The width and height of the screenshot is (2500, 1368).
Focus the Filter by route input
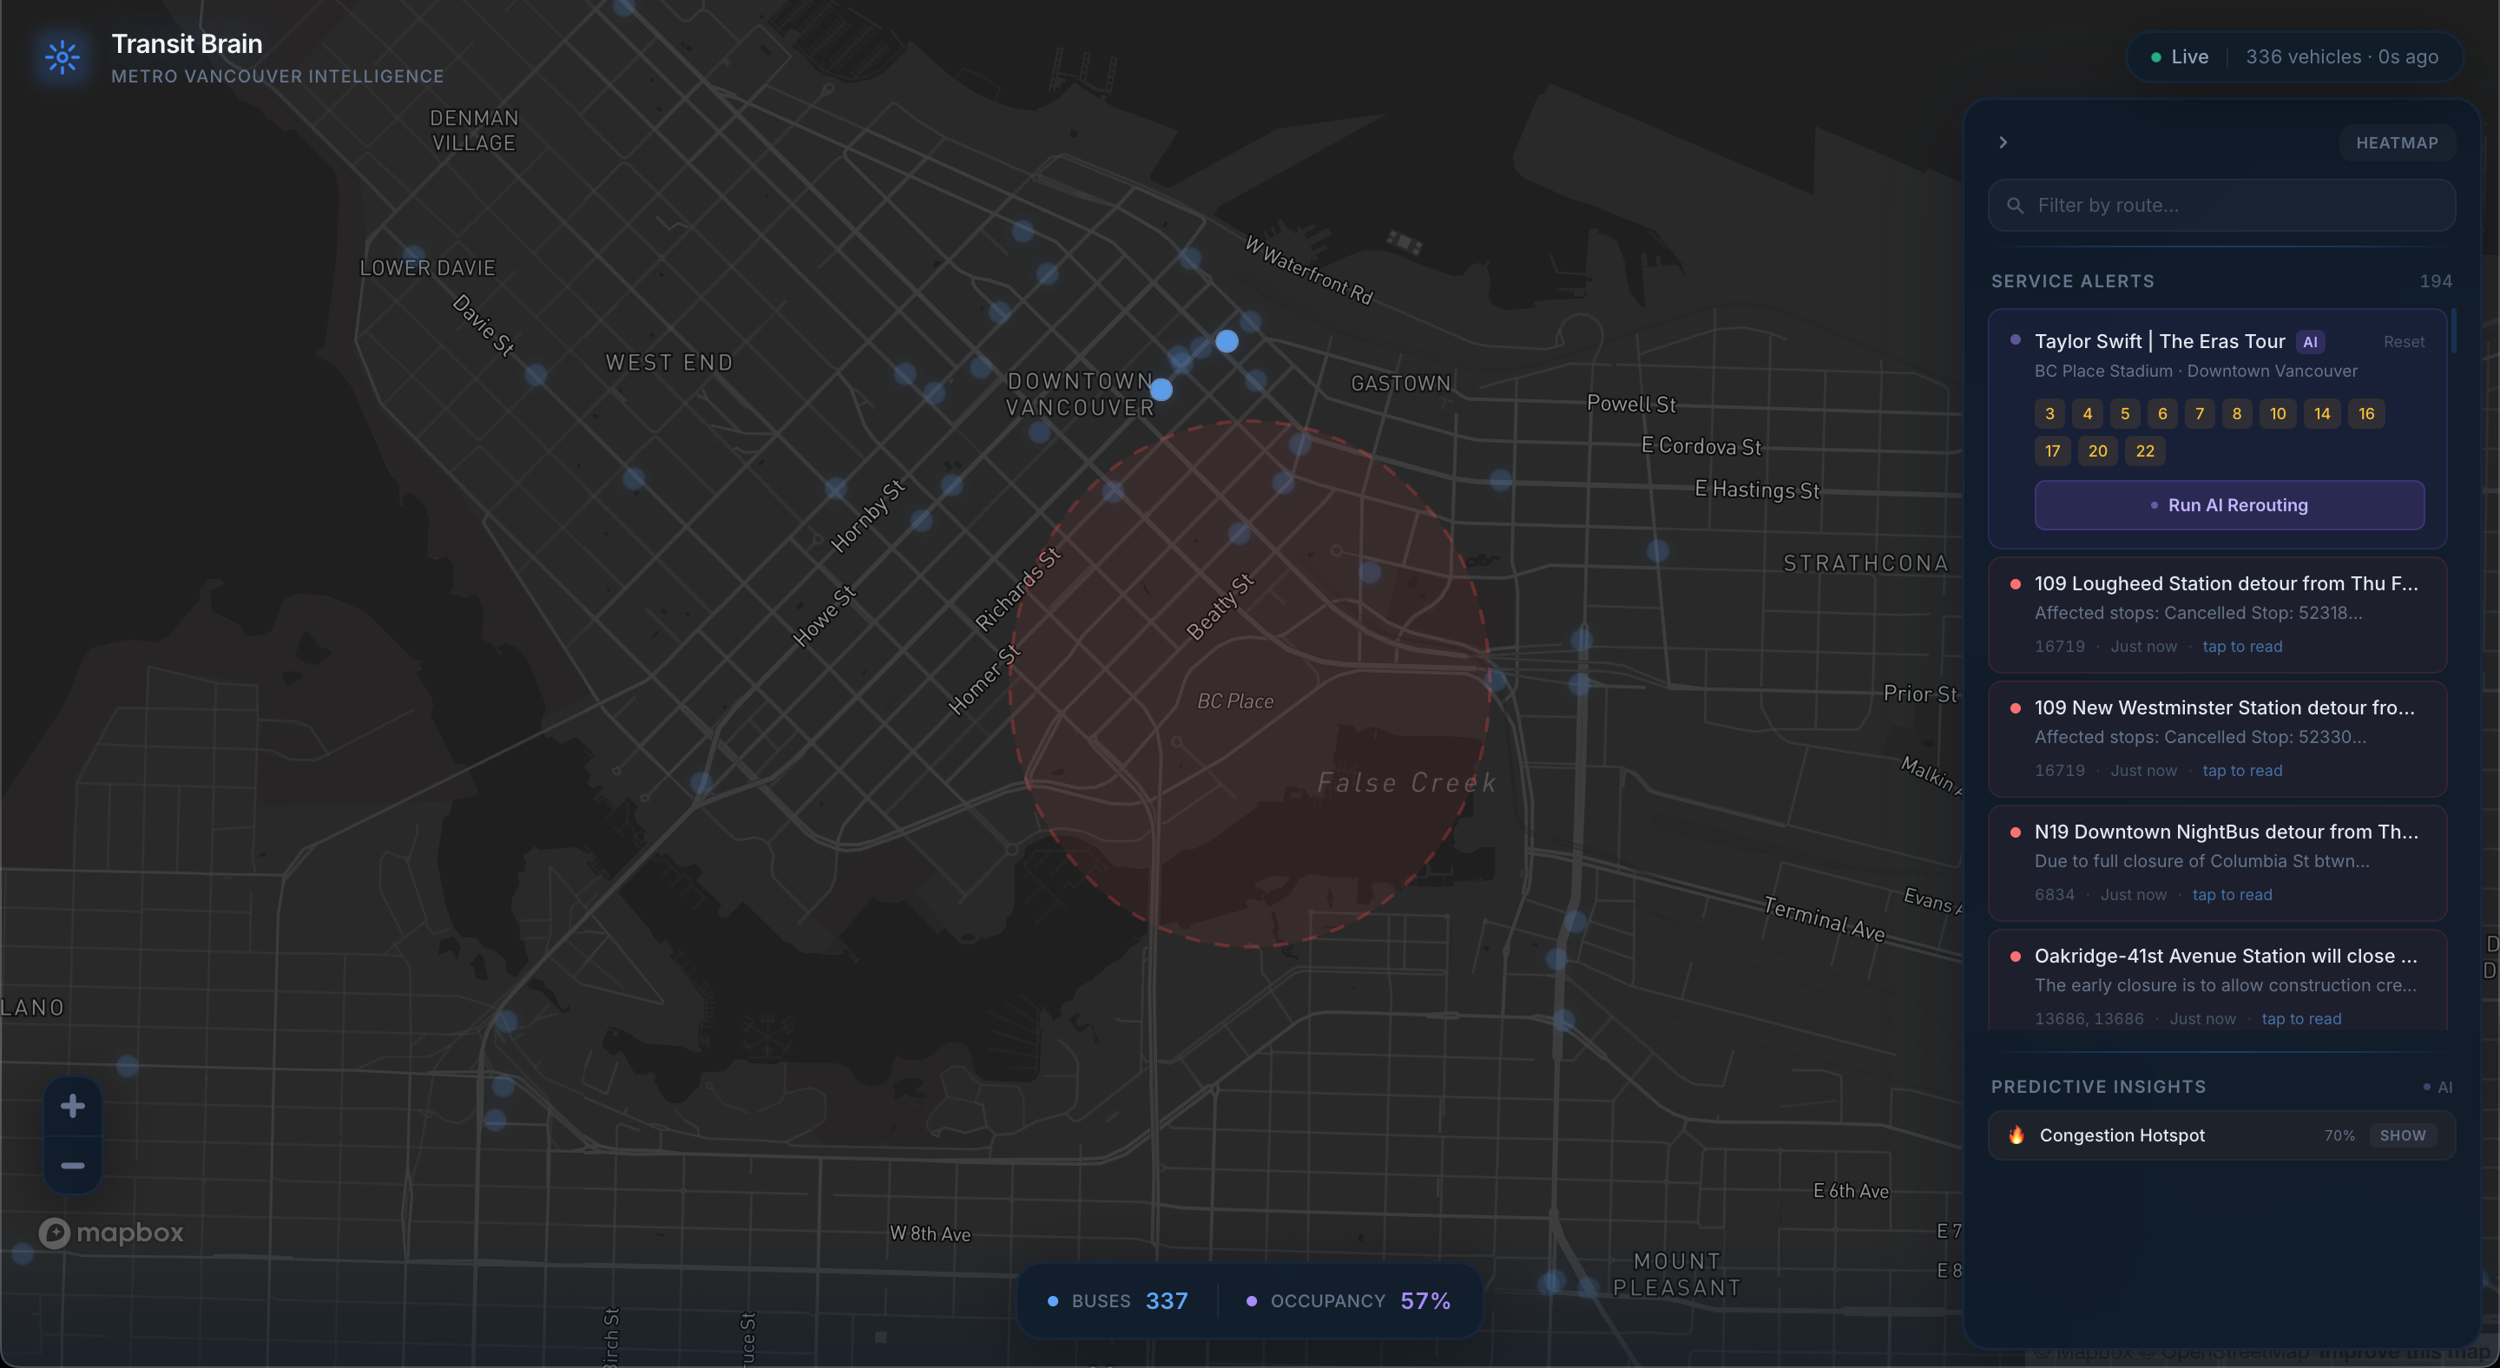2232,206
